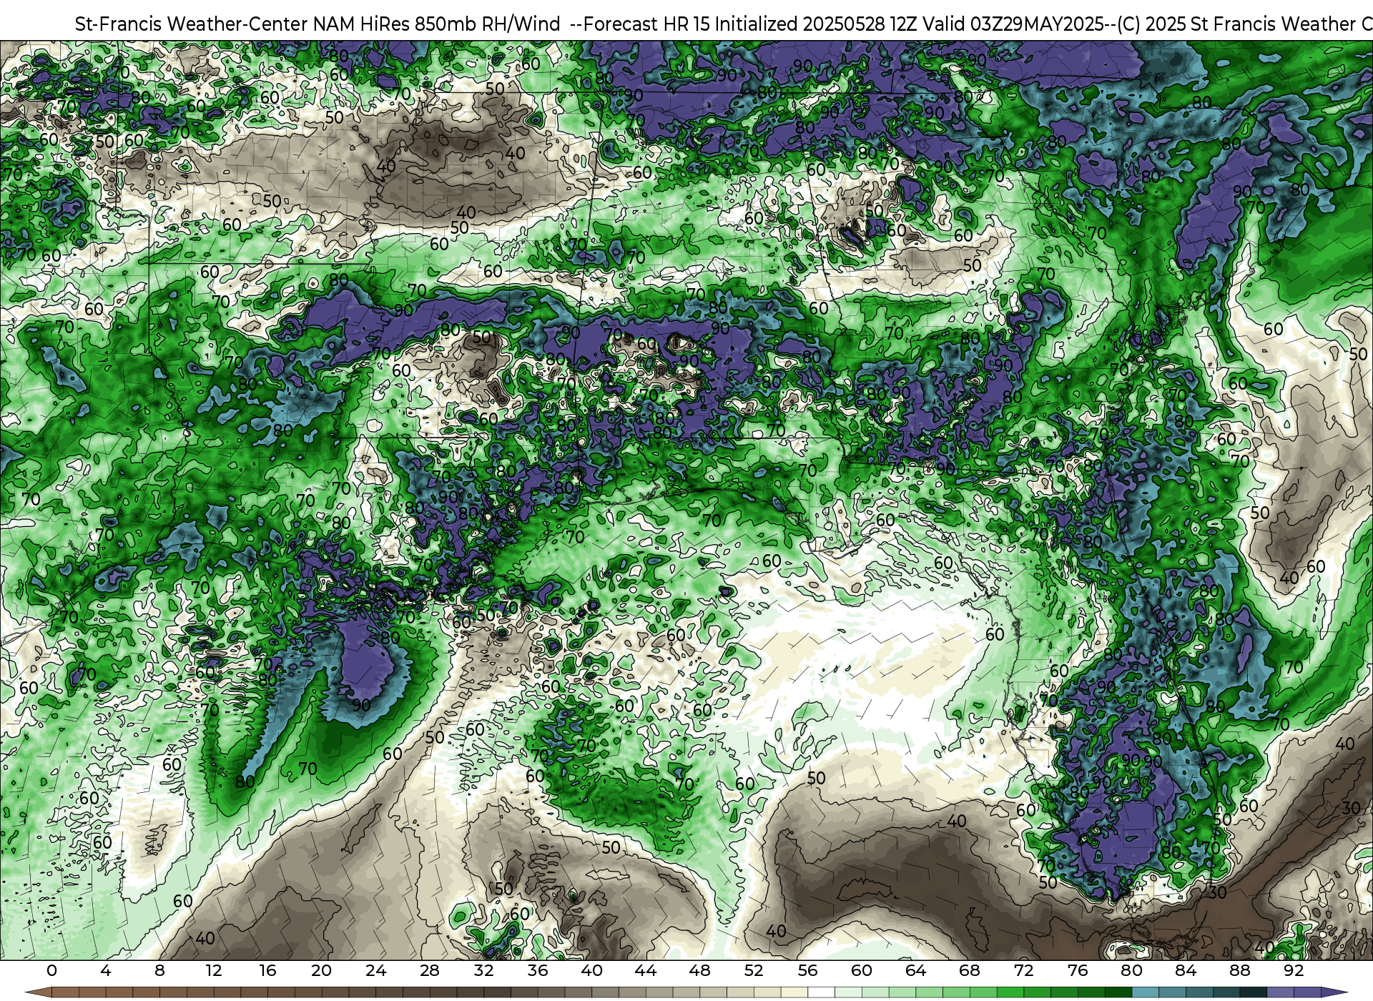Click the color bar label '64'

coord(915,971)
